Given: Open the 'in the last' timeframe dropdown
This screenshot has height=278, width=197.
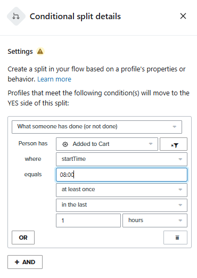Looking at the screenshot, I should (x=121, y=205).
